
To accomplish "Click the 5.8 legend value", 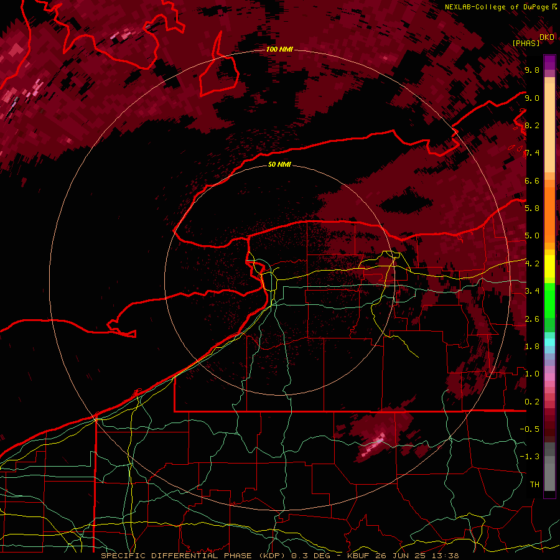I will [532, 208].
